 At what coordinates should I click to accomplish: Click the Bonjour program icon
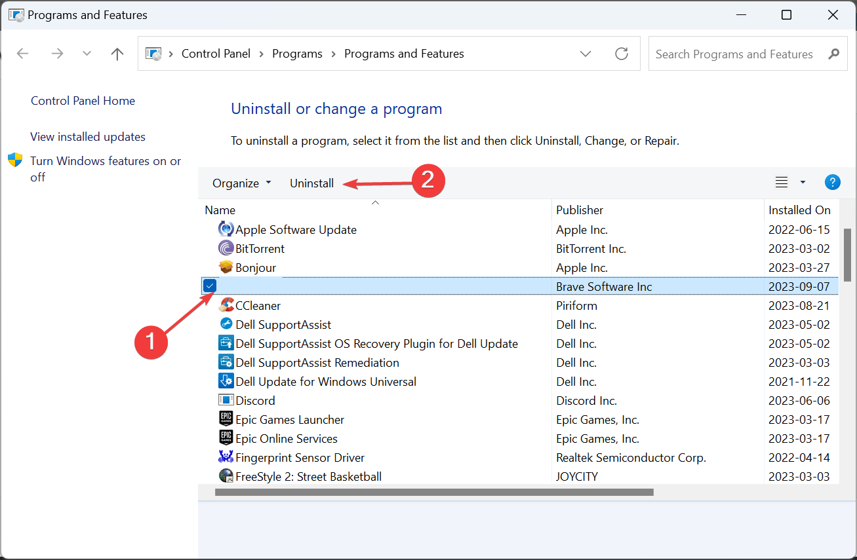pos(226,267)
